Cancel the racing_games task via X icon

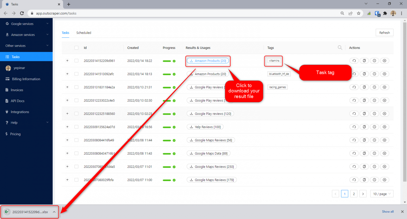pos(384,87)
